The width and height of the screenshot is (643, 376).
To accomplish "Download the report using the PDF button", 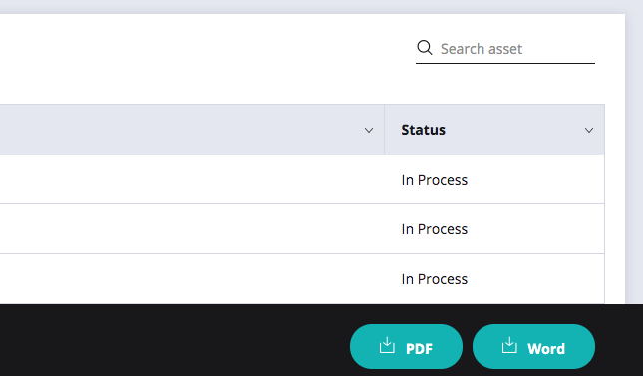I will tap(406, 347).
